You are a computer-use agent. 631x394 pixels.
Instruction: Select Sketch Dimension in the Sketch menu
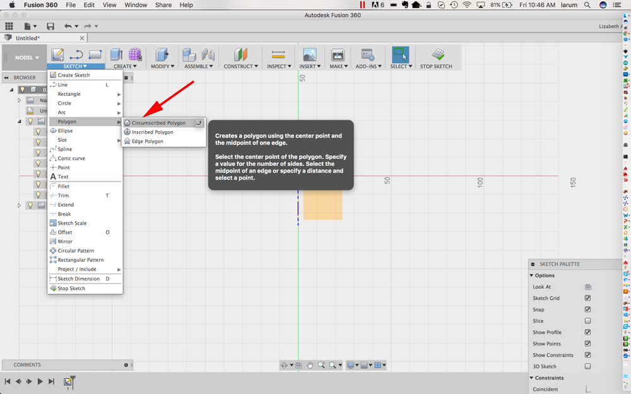85,279
